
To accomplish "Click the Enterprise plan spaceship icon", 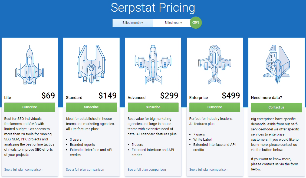I will pyautogui.click(x=215, y=64).
